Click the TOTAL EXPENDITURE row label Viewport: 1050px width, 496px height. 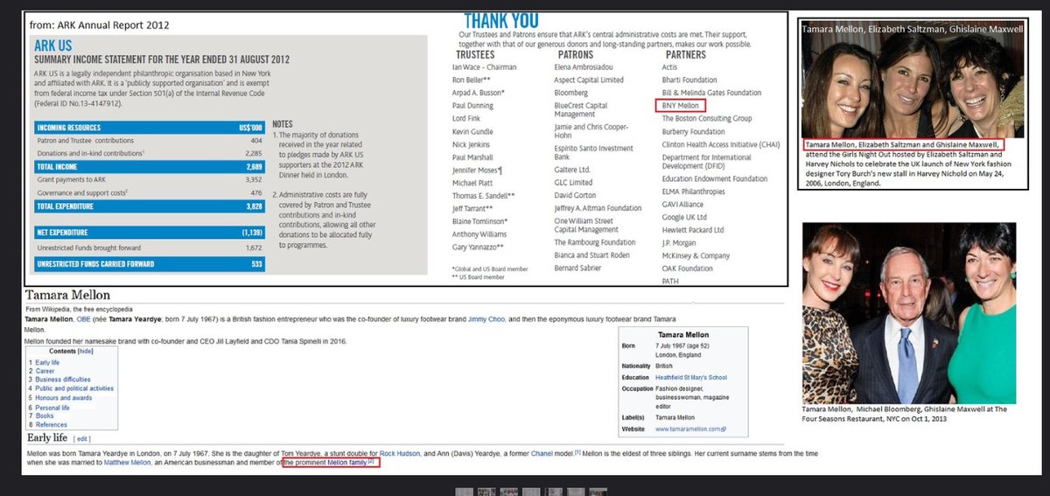[66, 206]
